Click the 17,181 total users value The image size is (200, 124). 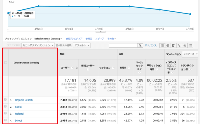tap(70, 80)
